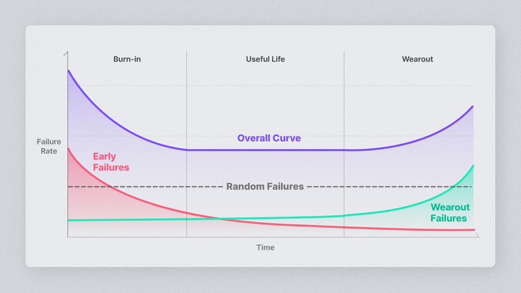This screenshot has width=521, height=293.
Task: Click the Failure Rate axis label
Action: 49,146
